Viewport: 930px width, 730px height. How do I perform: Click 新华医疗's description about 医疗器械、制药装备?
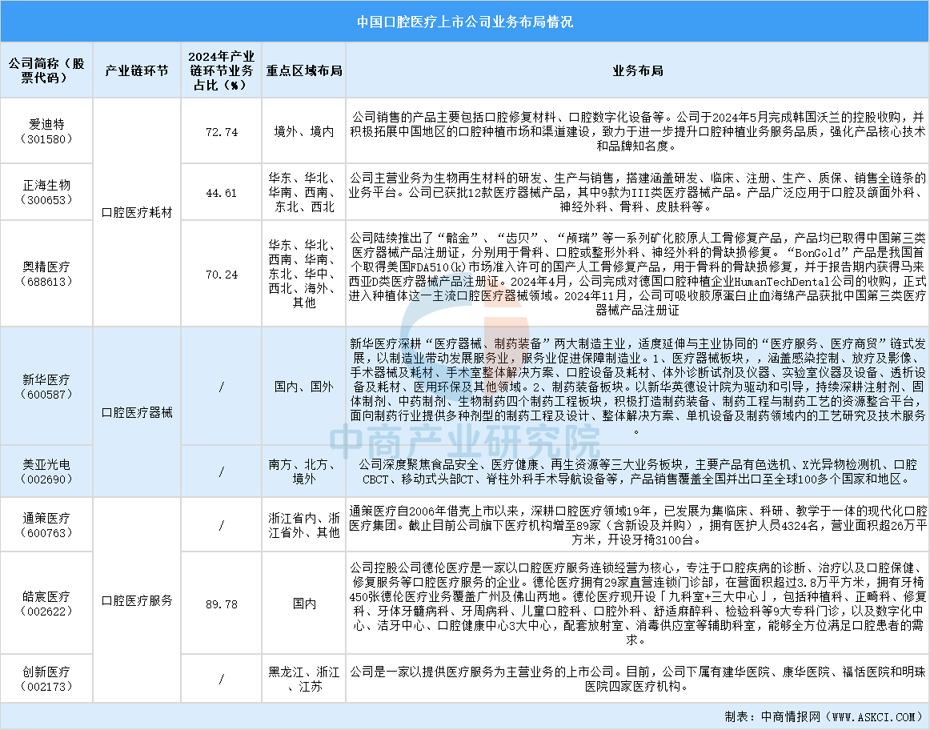pos(638,386)
